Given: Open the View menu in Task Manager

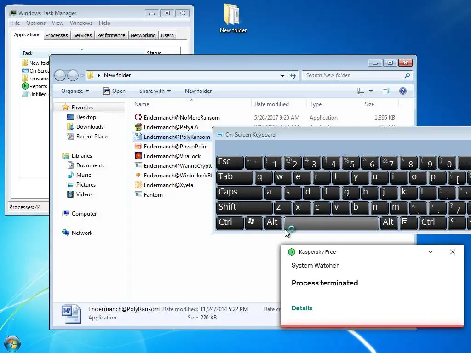Looking at the screenshot, I should point(57,23).
